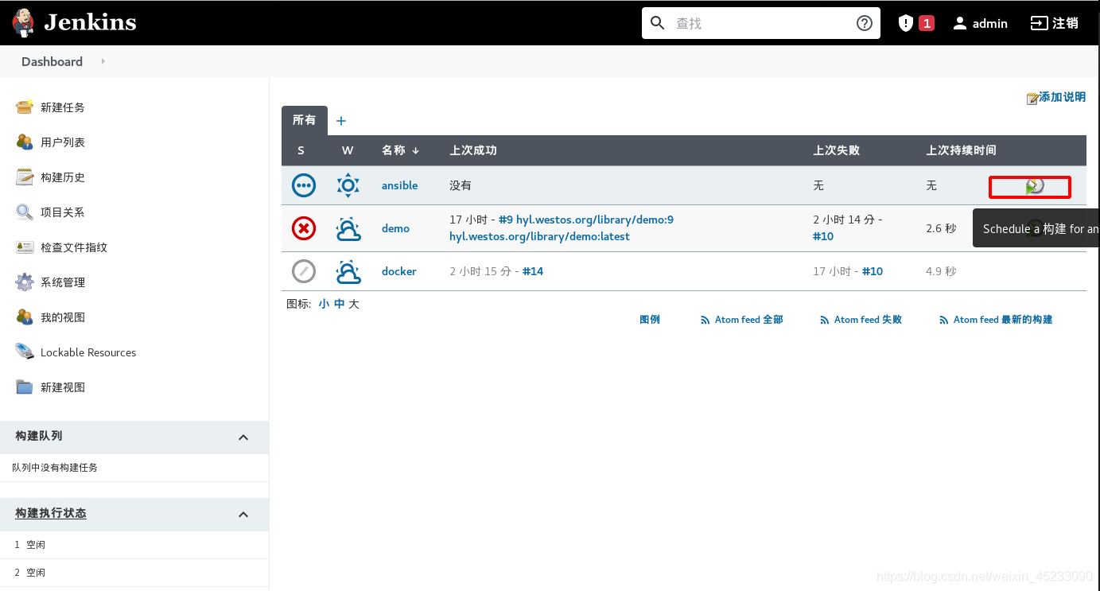Click the search magnifier icon in header
This screenshot has height=591, width=1100.
pyautogui.click(x=658, y=23)
